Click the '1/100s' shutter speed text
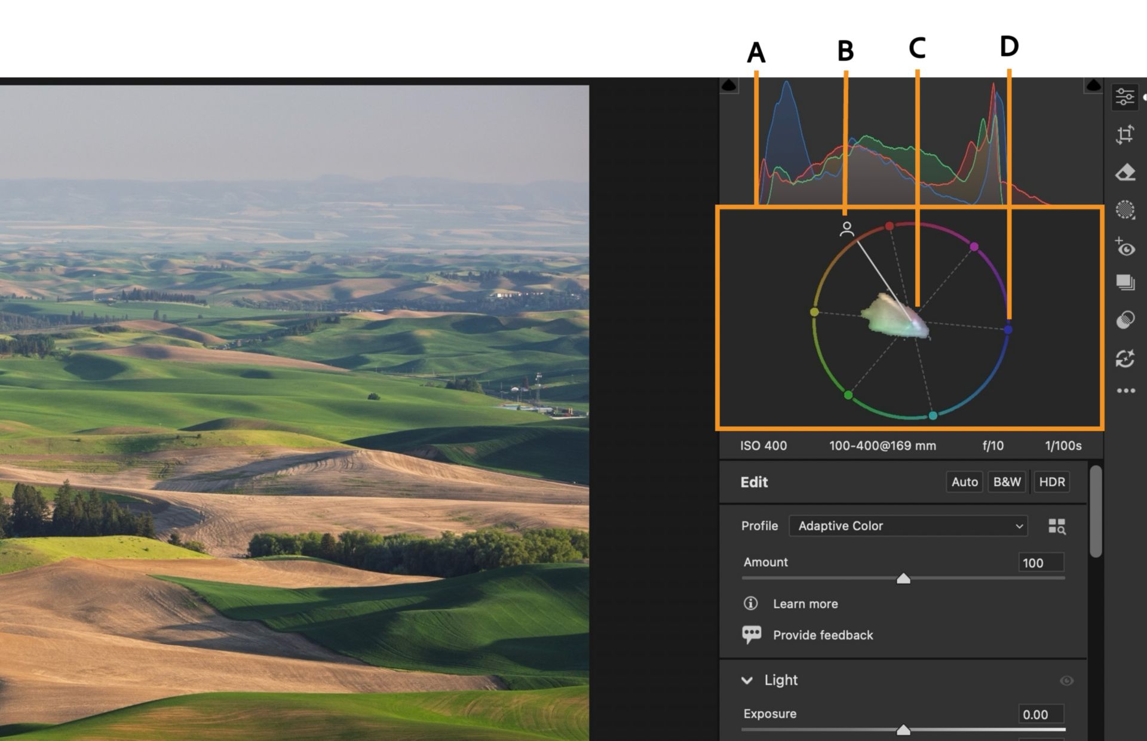Screen dimensions: 1147x741 [x=1063, y=445]
